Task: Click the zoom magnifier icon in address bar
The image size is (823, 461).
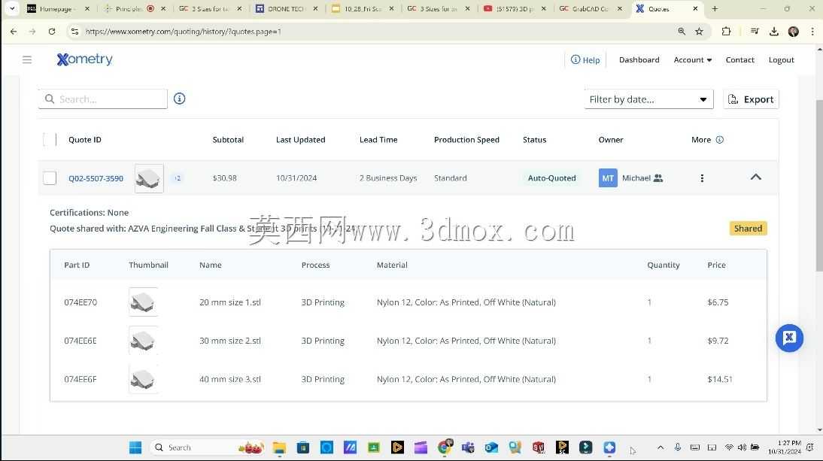Action: 682,32
